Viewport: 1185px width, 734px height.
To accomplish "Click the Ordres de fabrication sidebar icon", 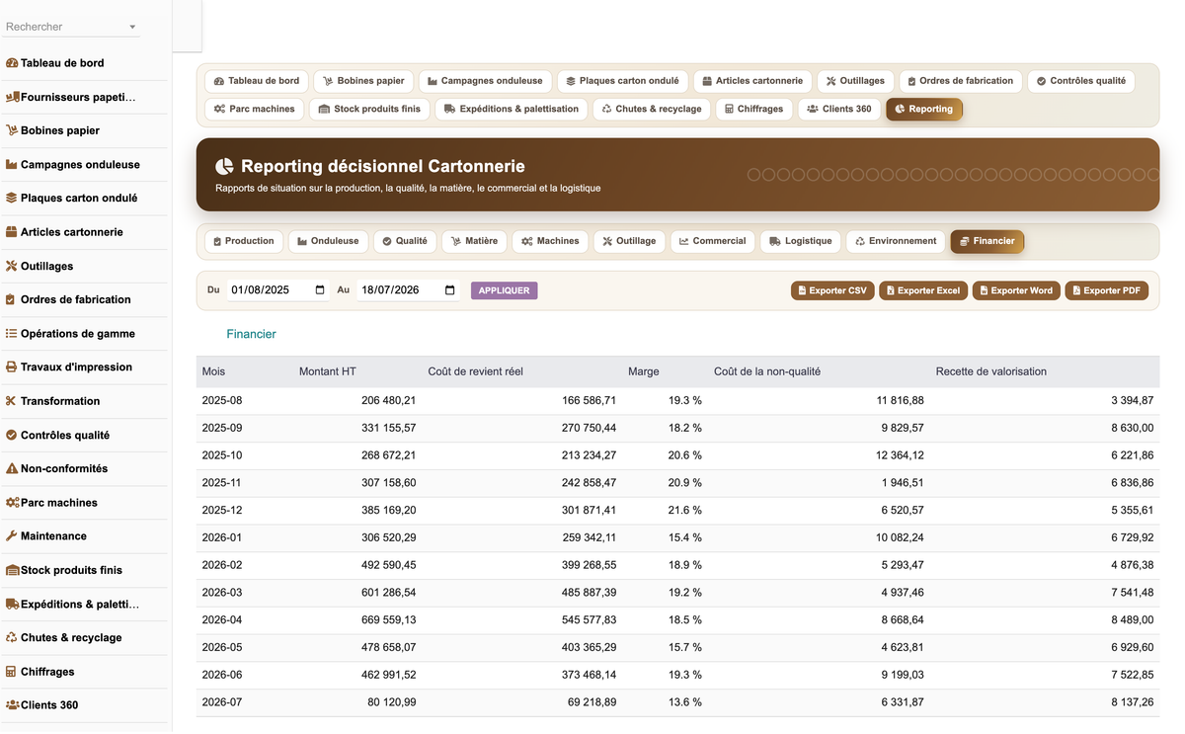I will [x=12, y=299].
